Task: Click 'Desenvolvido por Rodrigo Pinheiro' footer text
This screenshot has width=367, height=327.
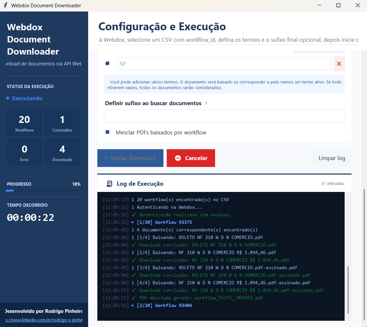Action: pyautogui.click(x=44, y=311)
